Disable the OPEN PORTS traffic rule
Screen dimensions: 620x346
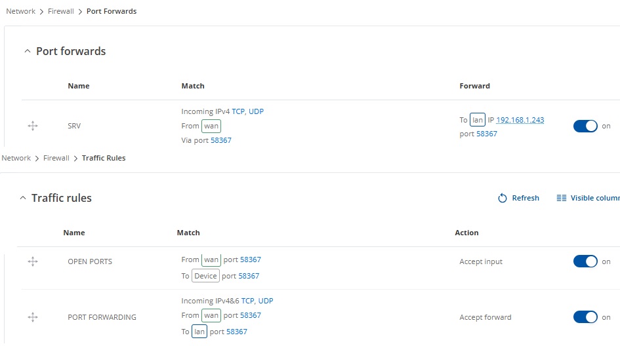point(585,261)
